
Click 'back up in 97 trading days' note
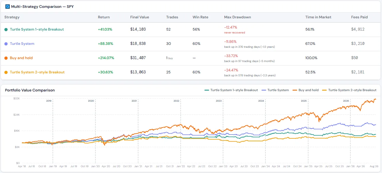pos(249,61)
